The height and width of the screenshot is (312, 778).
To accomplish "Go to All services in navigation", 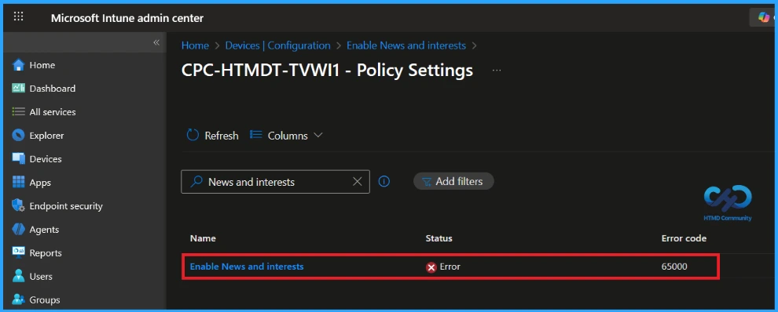I will coord(53,112).
